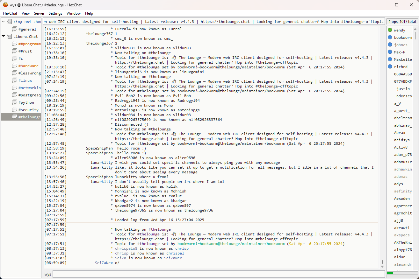Focus the message input field

click(x=218, y=274)
